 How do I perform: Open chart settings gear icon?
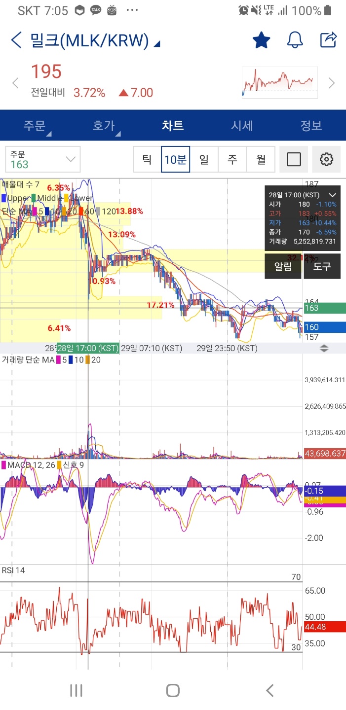coord(326,159)
